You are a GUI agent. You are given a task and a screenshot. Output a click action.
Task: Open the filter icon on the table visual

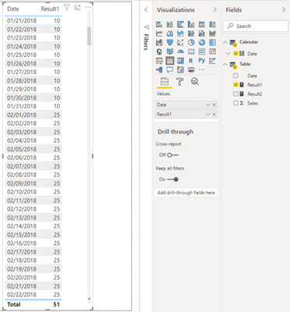[67, 8]
